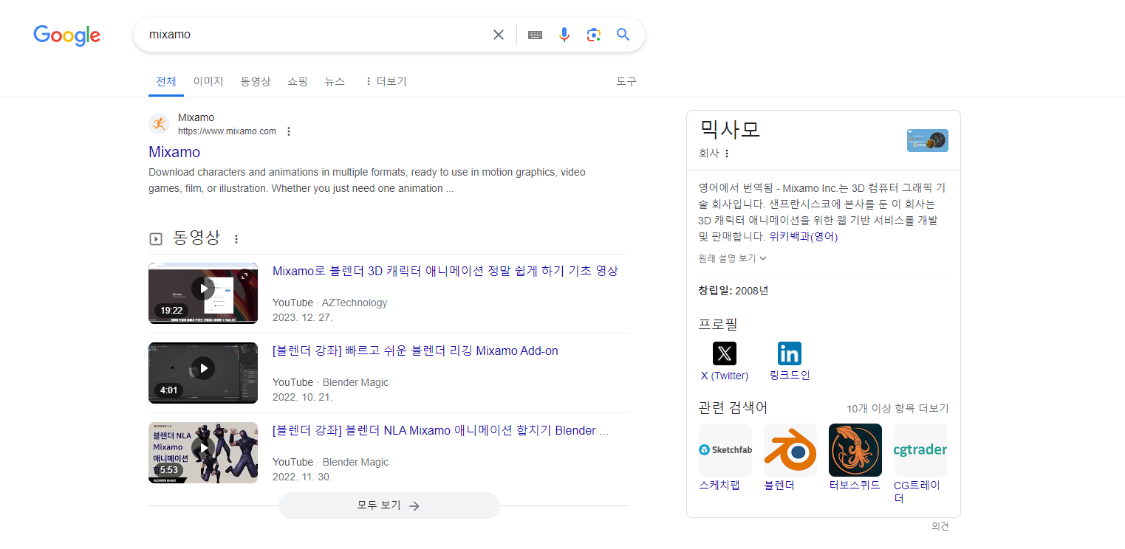Click the X (Twitter) text label
1125x549 pixels.
tap(725, 376)
